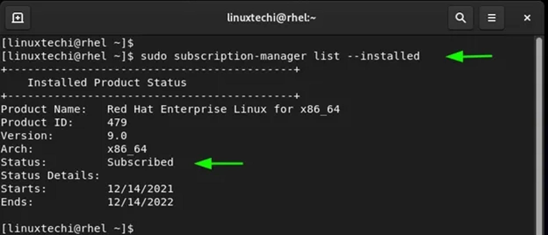This screenshot has width=548, height=235.
Task: Open a new terminal tab
Action: point(18,18)
